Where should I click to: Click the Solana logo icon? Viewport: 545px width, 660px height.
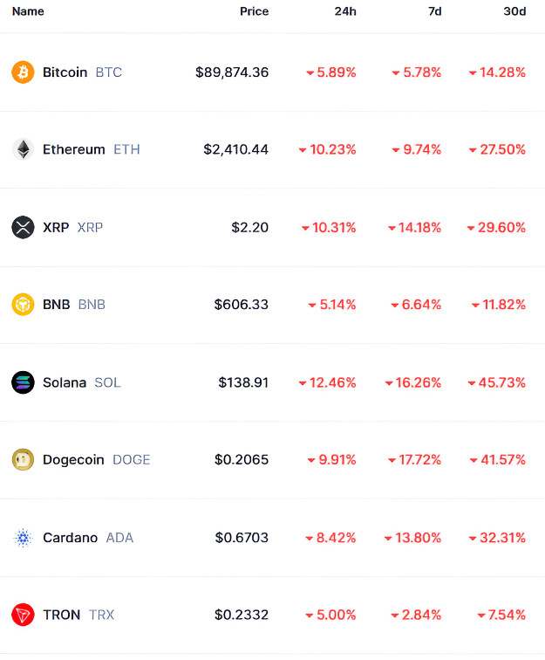click(x=23, y=382)
